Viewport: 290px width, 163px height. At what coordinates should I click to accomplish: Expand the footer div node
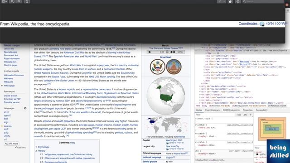click(x=200, y=92)
